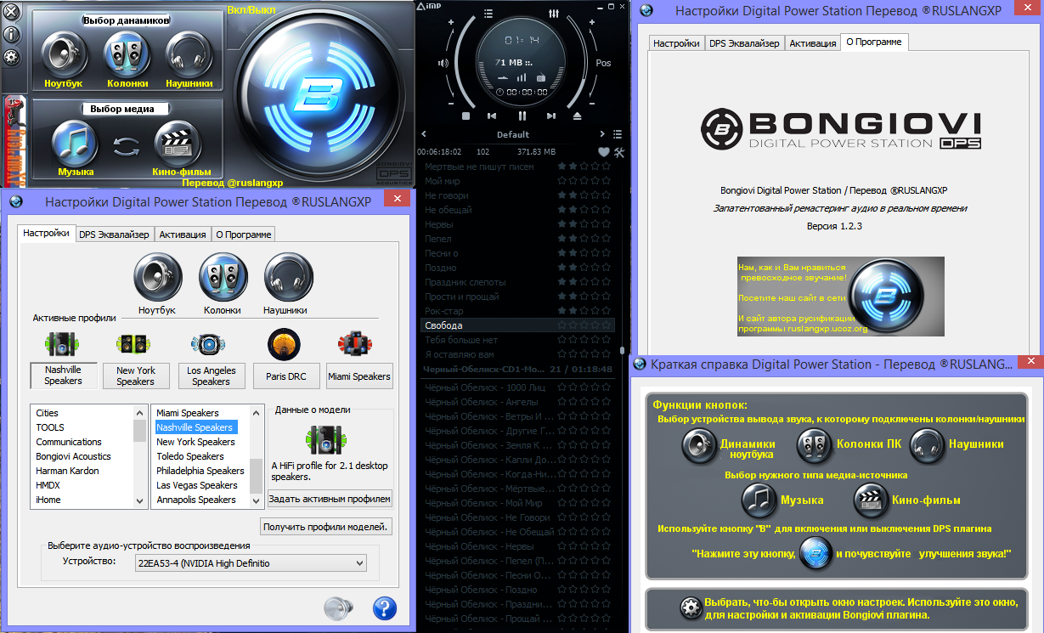Image resolution: width=1044 pixels, height=633 pixels.
Task: Open DPS Эквалайзер tab in speaker-profiles window
Action: click(x=114, y=235)
